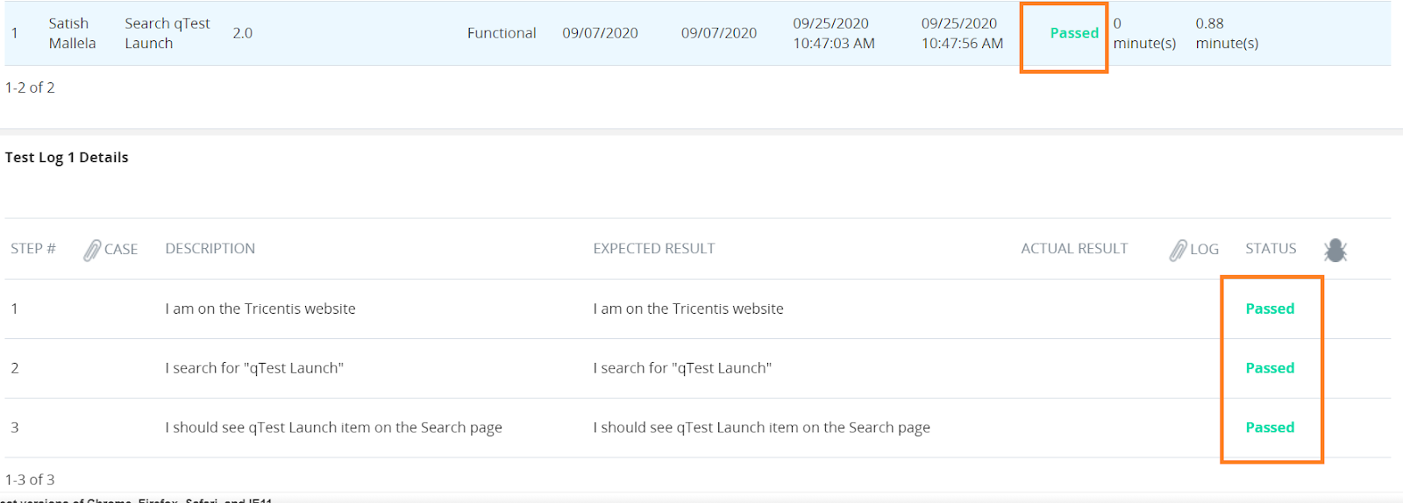The image size is (1403, 503).
Task: Click the bug icon in header
Action: point(1335,251)
